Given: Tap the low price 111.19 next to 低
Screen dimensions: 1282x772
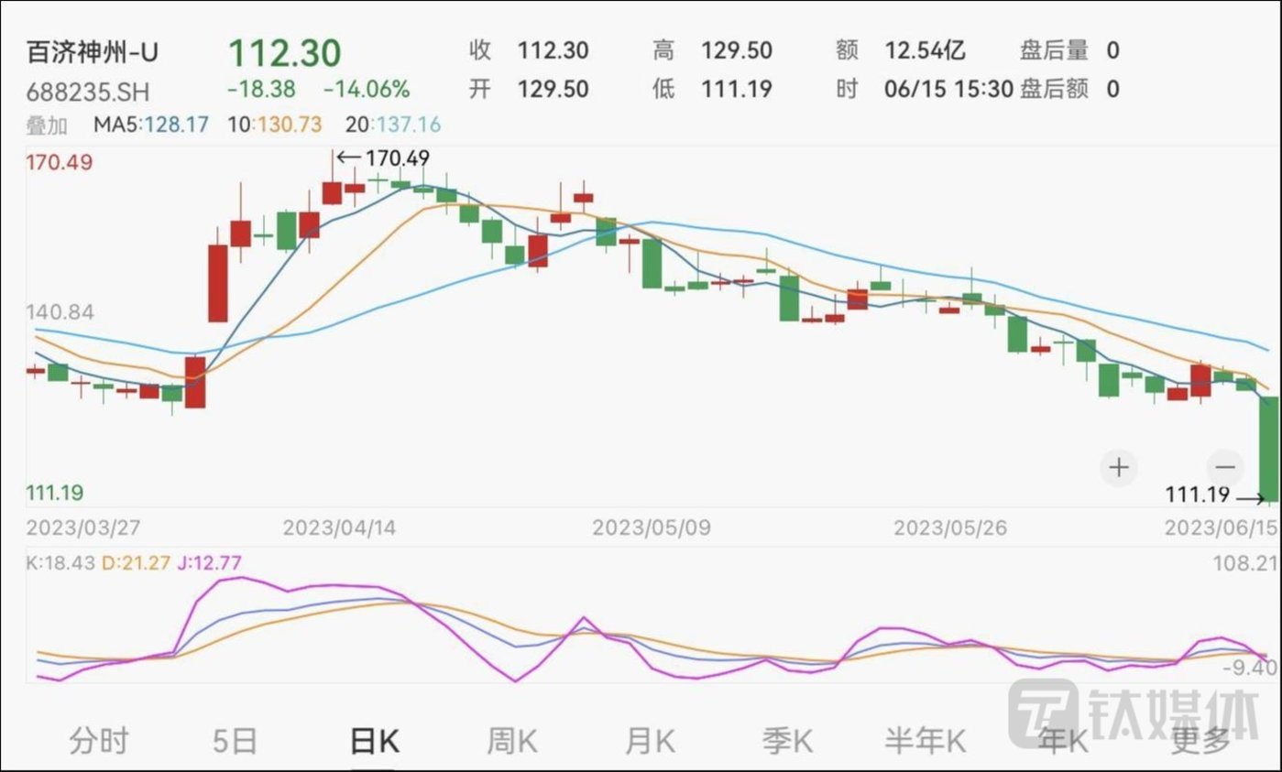Looking at the screenshot, I should click(737, 89).
